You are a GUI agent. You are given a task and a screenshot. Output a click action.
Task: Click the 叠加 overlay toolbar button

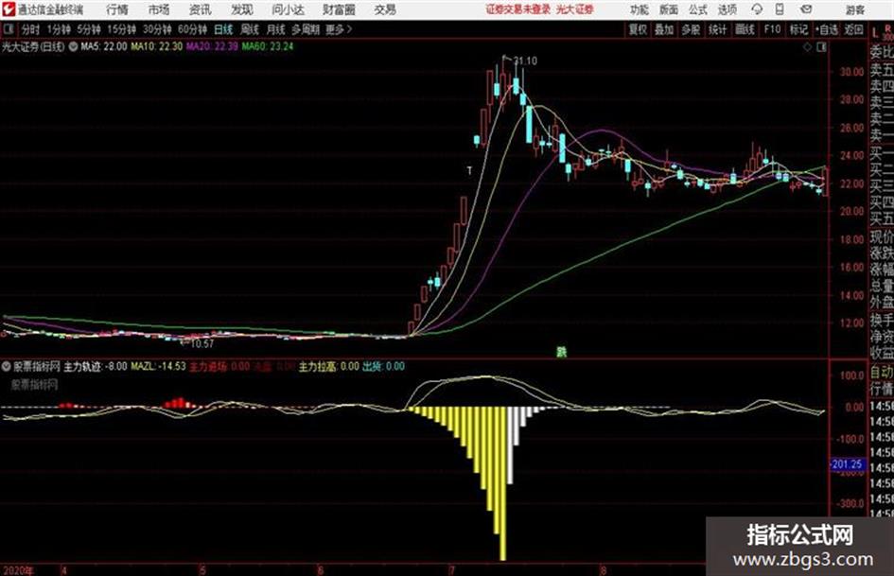[x=664, y=29]
